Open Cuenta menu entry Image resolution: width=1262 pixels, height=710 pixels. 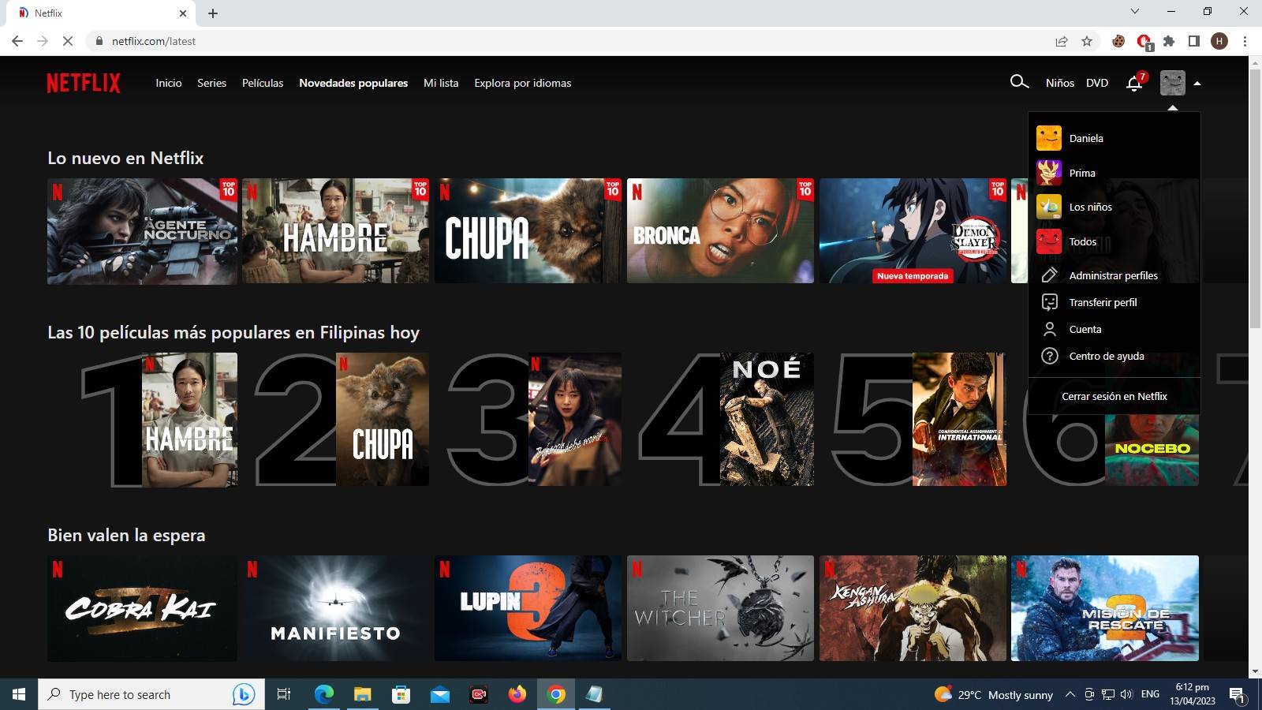(x=1085, y=329)
